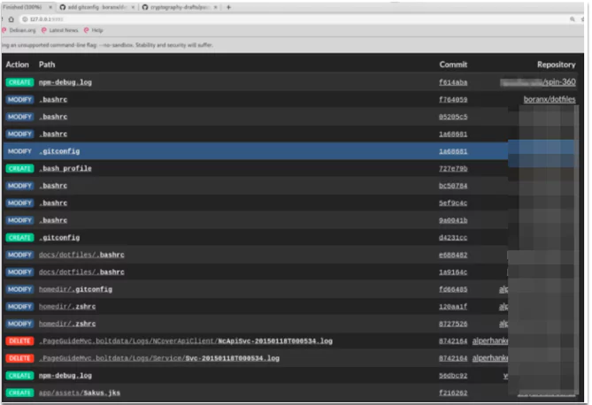Open the boranx/dotfiles repository link
This screenshot has width=592, height=405.
pos(550,99)
